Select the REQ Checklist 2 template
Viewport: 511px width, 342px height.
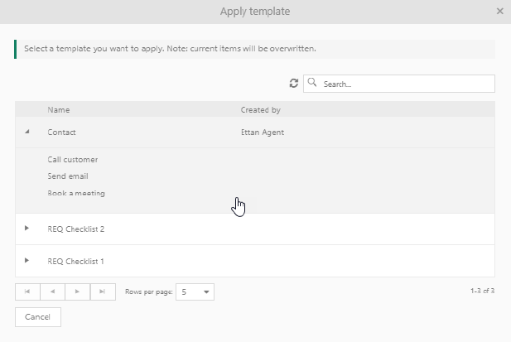[75, 229]
